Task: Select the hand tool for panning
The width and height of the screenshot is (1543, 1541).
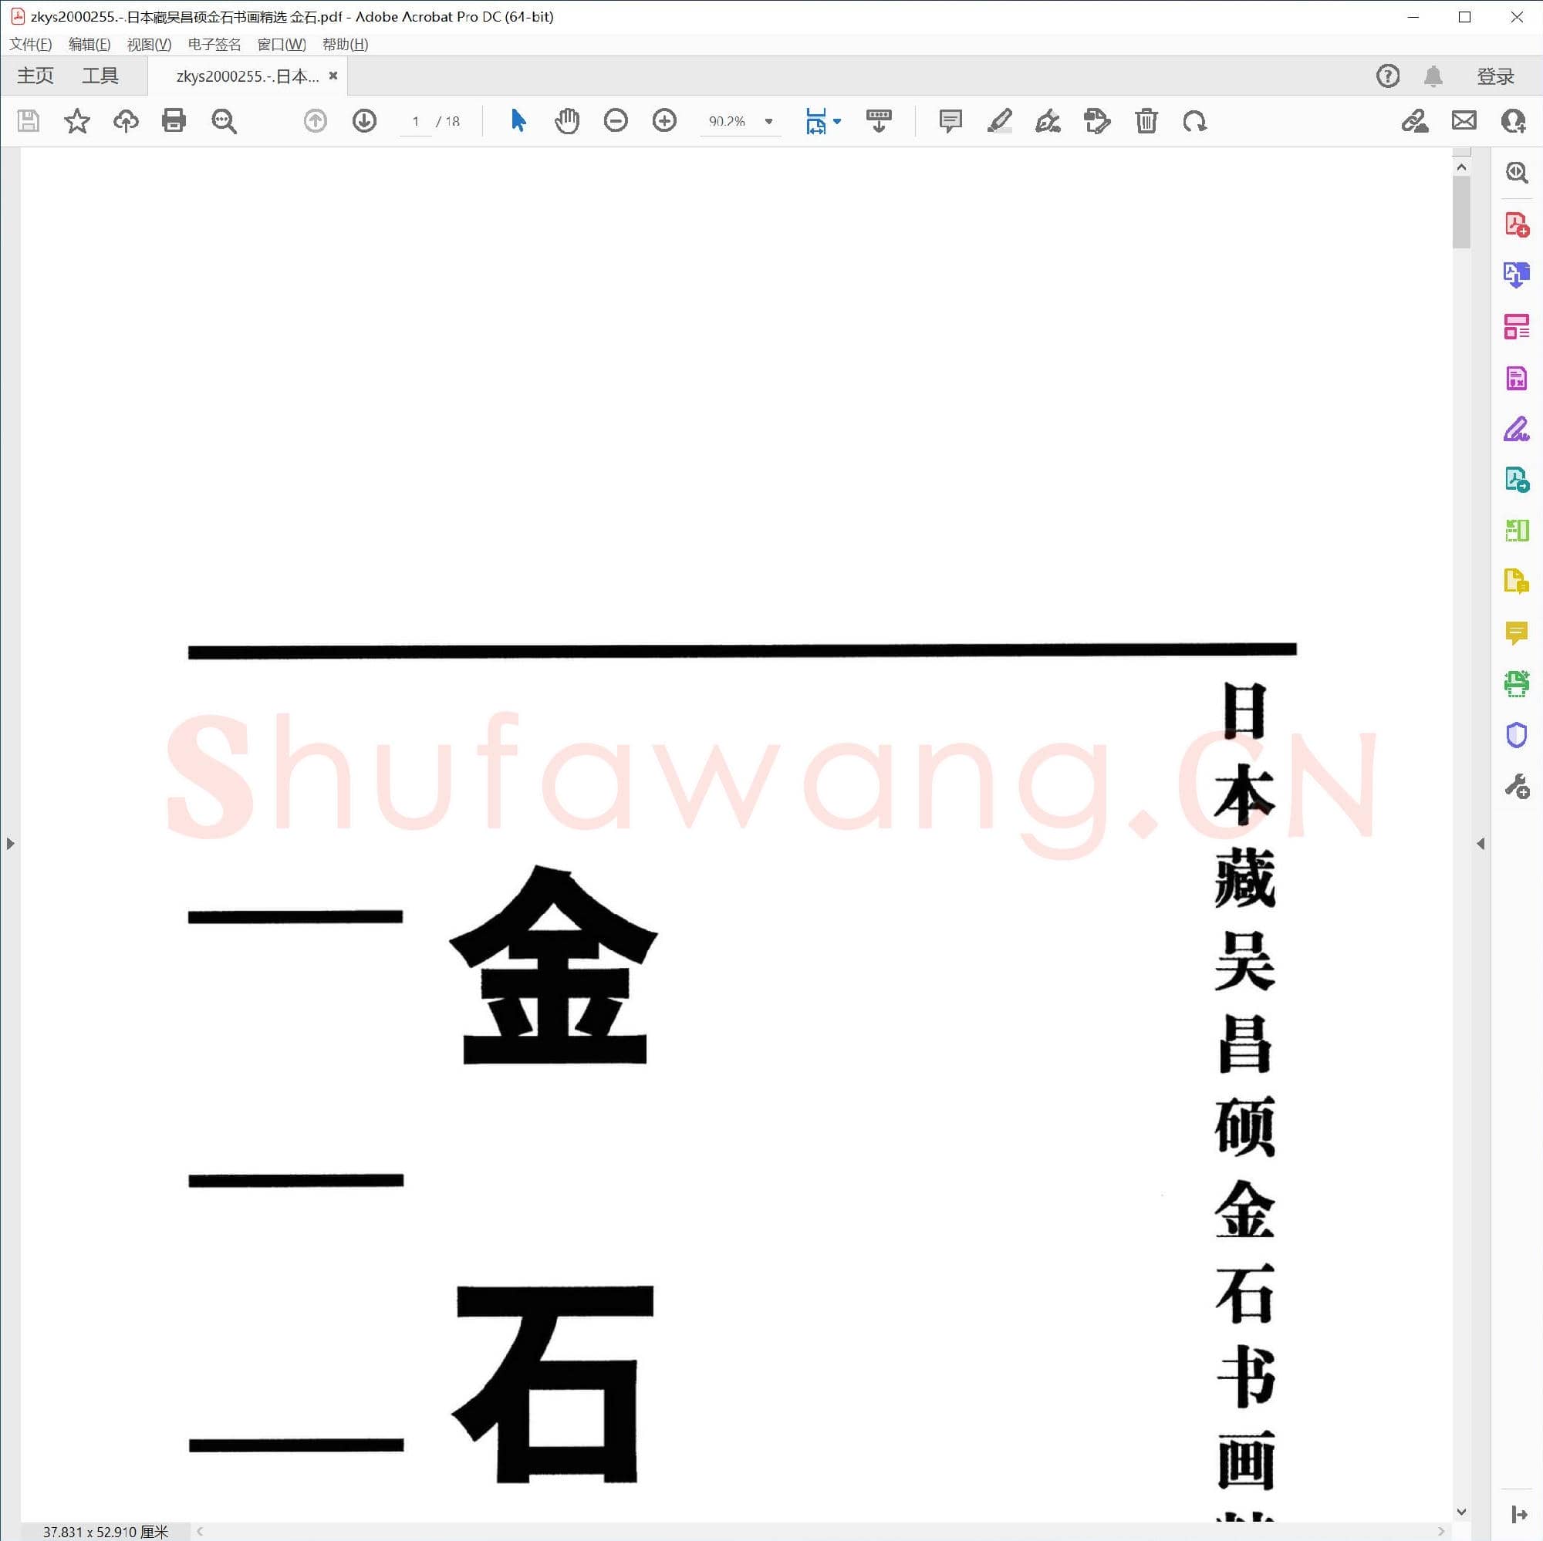Action: pos(567,121)
